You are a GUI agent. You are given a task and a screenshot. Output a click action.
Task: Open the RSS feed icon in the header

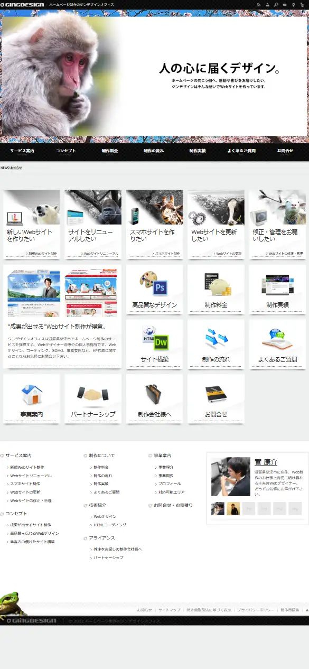[x=259, y=4]
